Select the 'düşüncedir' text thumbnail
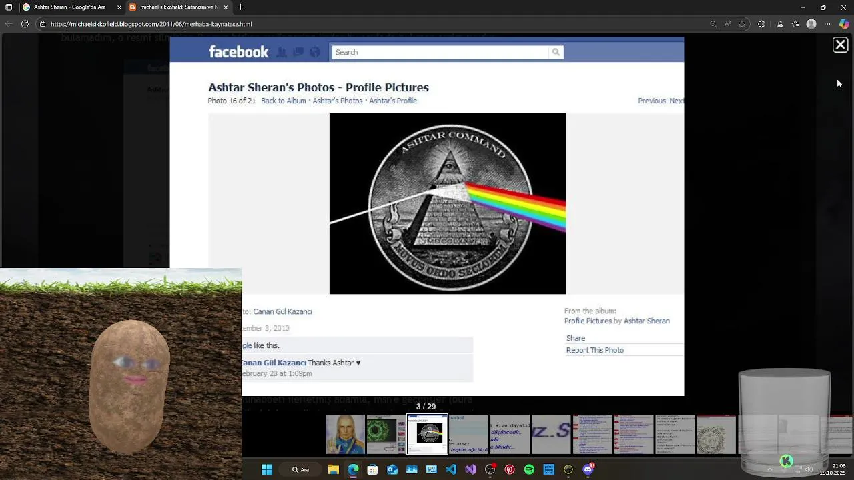854x480 pixels. [510, 434]
